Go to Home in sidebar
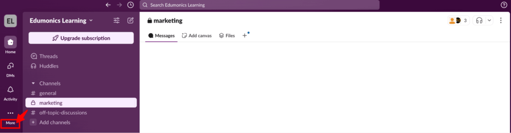The image size is (511, 133). tap(10, 45)
